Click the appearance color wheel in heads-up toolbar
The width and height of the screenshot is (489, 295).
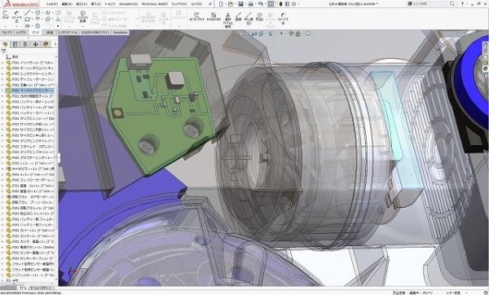pyautogui.click(x=291, y=33)
